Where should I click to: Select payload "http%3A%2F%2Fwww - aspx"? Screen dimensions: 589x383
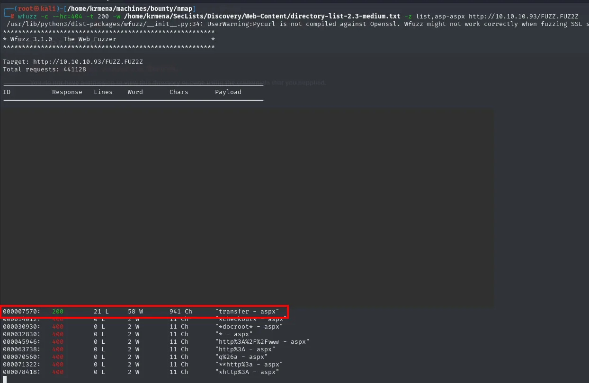coord(262,342)
